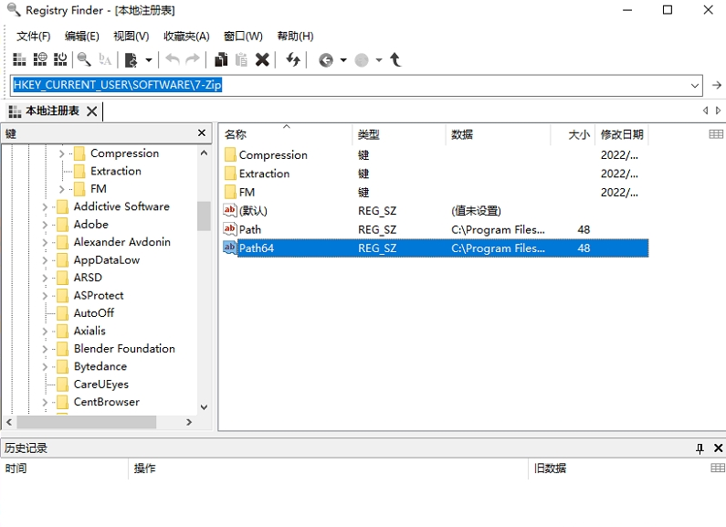Expand the Compression tree node
726x527 pixels.
[x=61, y=153]
